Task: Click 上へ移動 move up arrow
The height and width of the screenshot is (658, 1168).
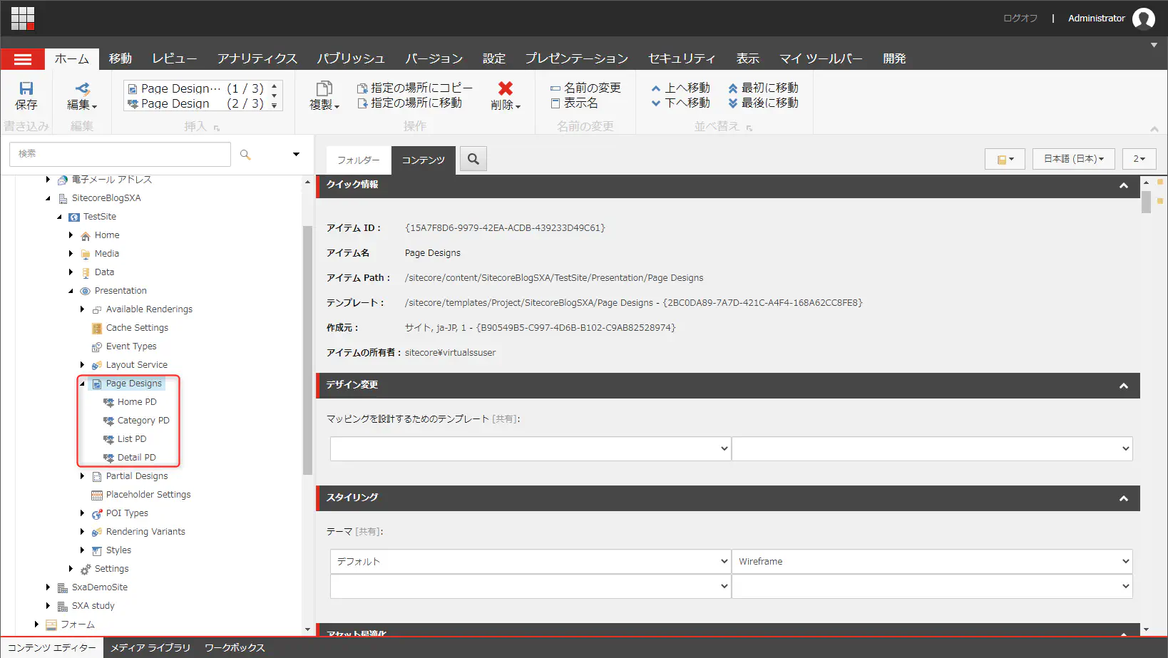Action: pyautogui.click(x=681, y=88)
